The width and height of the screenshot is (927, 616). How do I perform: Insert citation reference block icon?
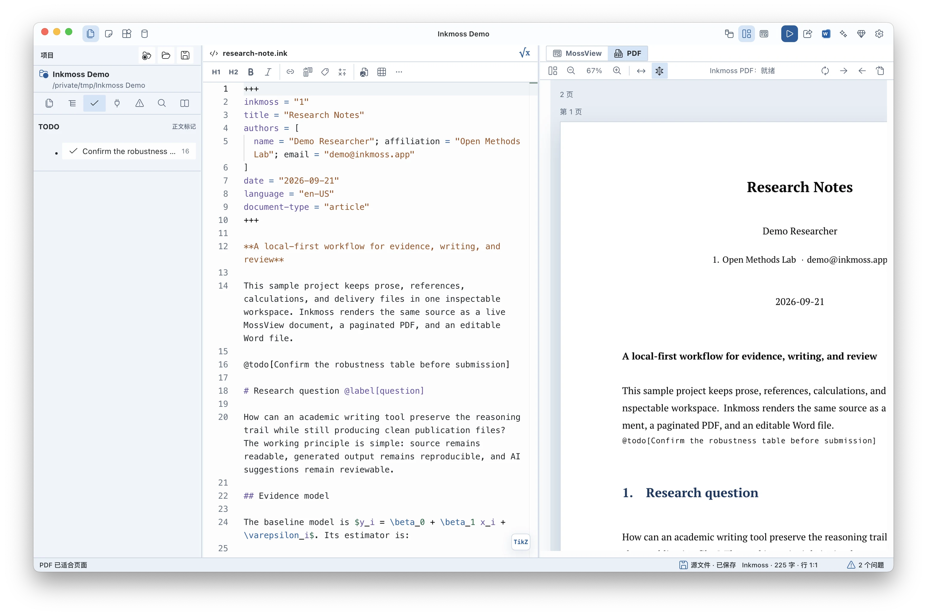[308, 72]
